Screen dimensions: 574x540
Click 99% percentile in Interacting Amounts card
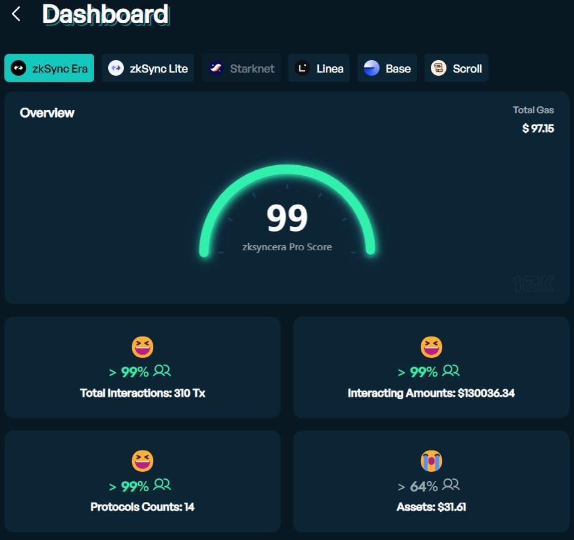pyautogui.click(x=423, y=372)
